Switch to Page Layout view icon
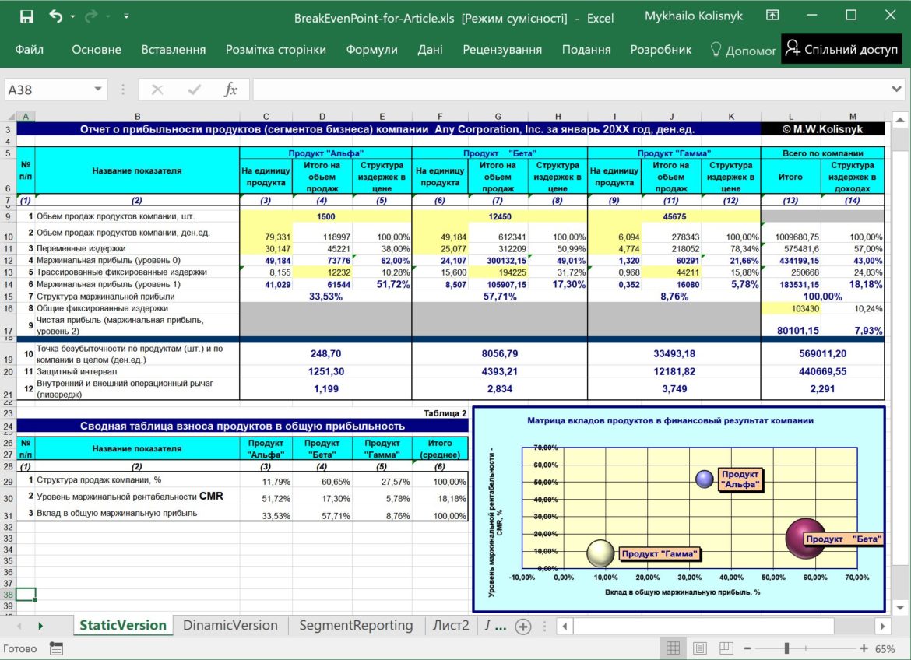 pos(699,648)
